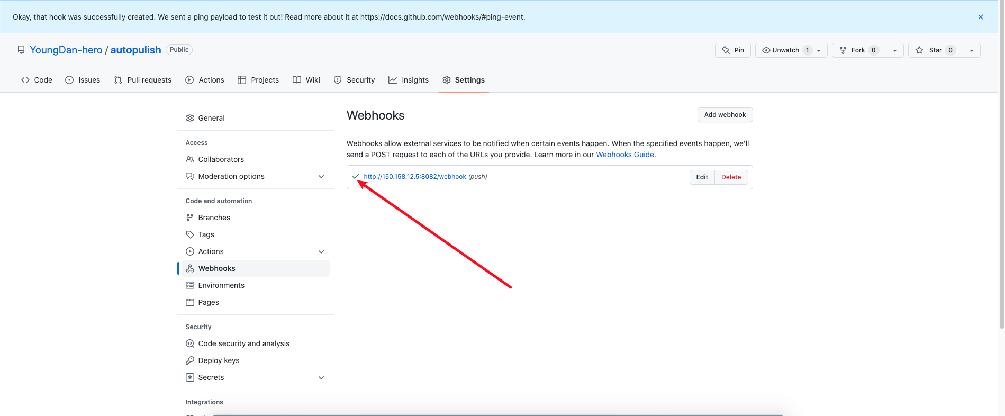Click the Branches git-branch icon

pos(190,218)
